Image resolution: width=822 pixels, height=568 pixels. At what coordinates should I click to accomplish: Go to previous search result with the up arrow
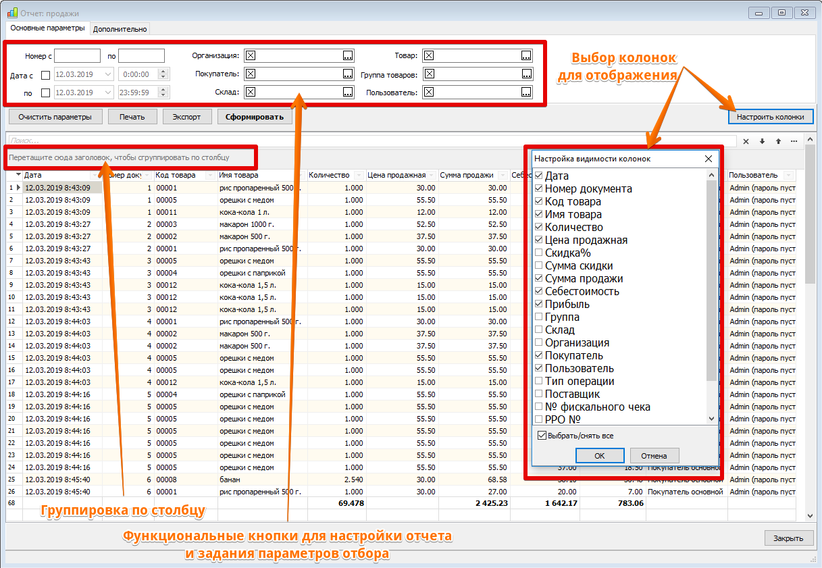[x=778, y=141]
